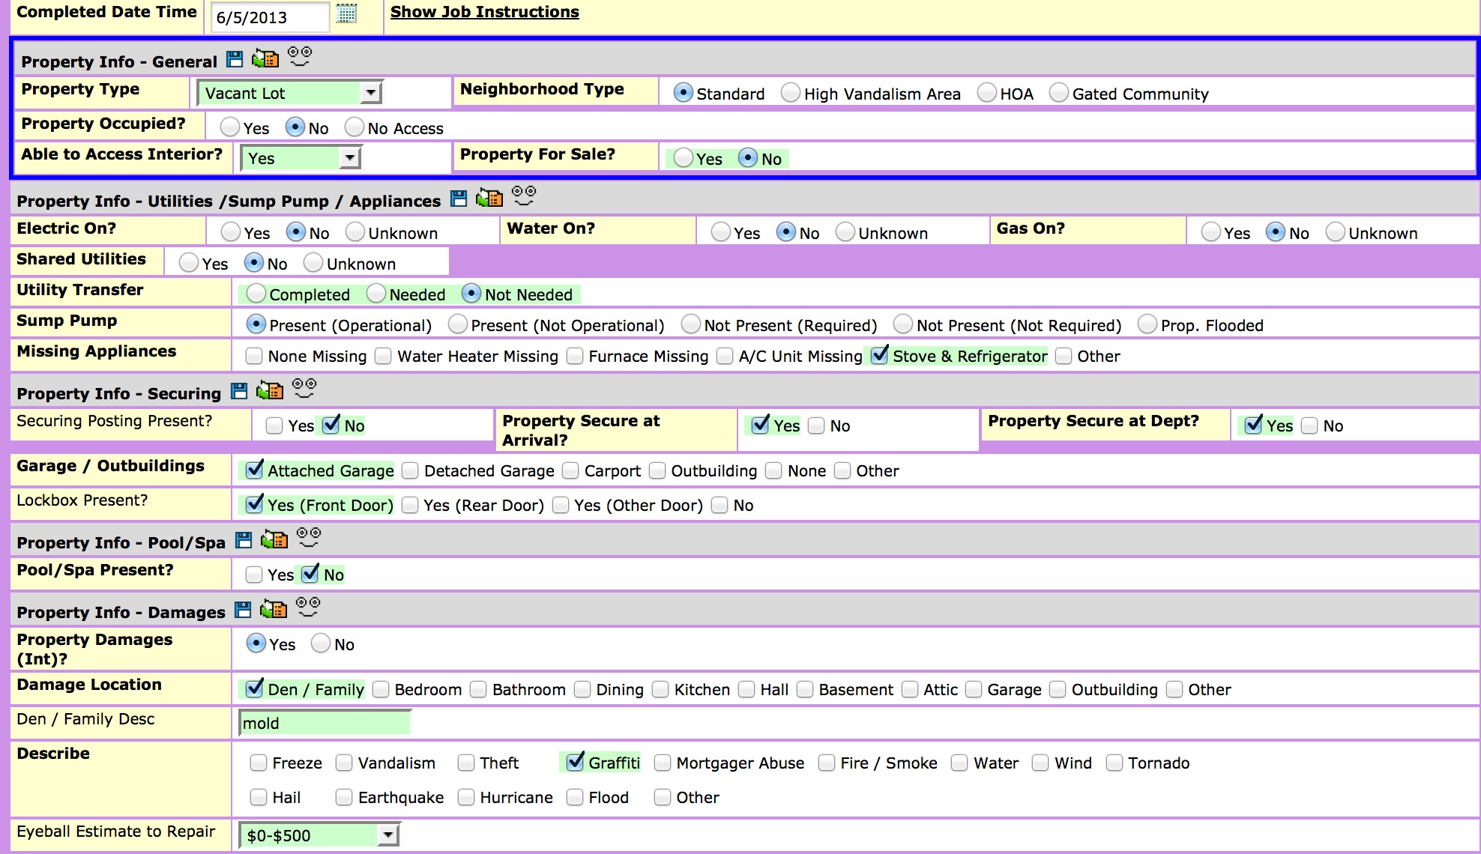Select Sump Pump Not Present (Required)
The image size is (1481, 854).
tap(691, 324)
